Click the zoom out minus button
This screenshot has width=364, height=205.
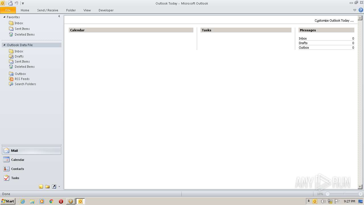tap(328, 194)
